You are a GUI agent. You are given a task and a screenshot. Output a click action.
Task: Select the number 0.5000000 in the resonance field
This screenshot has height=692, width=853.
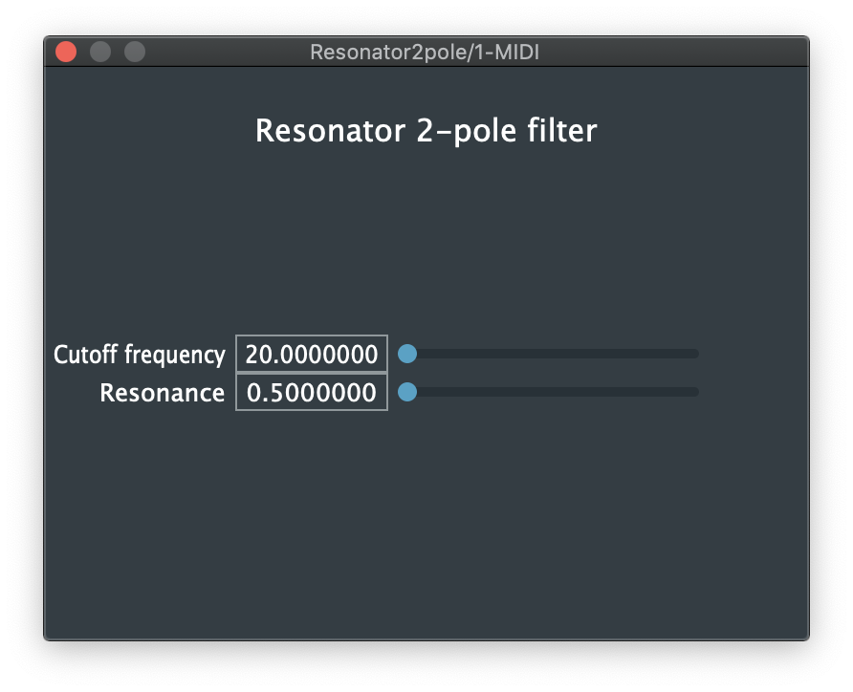click(x=311, y=392)
